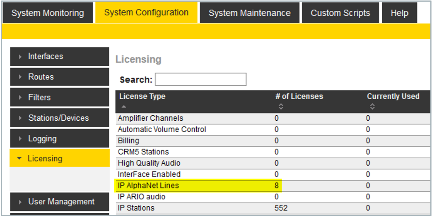The height and width of the screenshot is (217, 432).
Task: Select the System Configuration tab
Action: [x=146, y=13]
